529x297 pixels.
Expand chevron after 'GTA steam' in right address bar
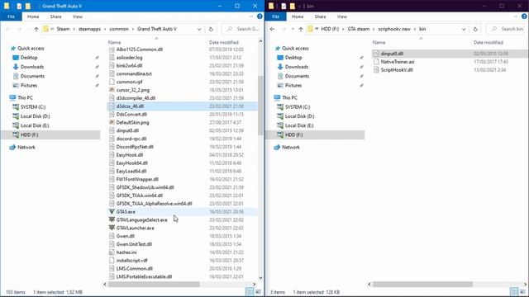tap(374, 30)
